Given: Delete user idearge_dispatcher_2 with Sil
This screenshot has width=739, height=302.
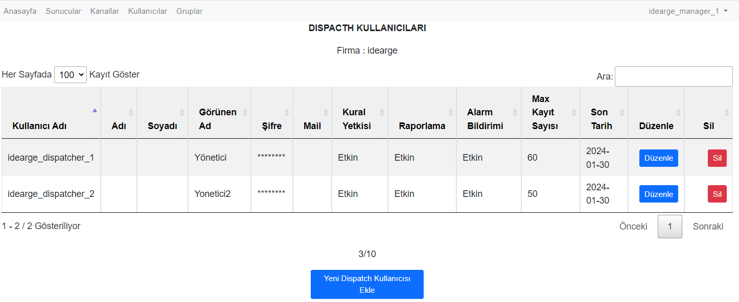Looking at the screenshot, I should [717, 194].
